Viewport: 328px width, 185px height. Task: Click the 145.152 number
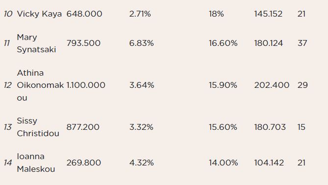point(268,14)
